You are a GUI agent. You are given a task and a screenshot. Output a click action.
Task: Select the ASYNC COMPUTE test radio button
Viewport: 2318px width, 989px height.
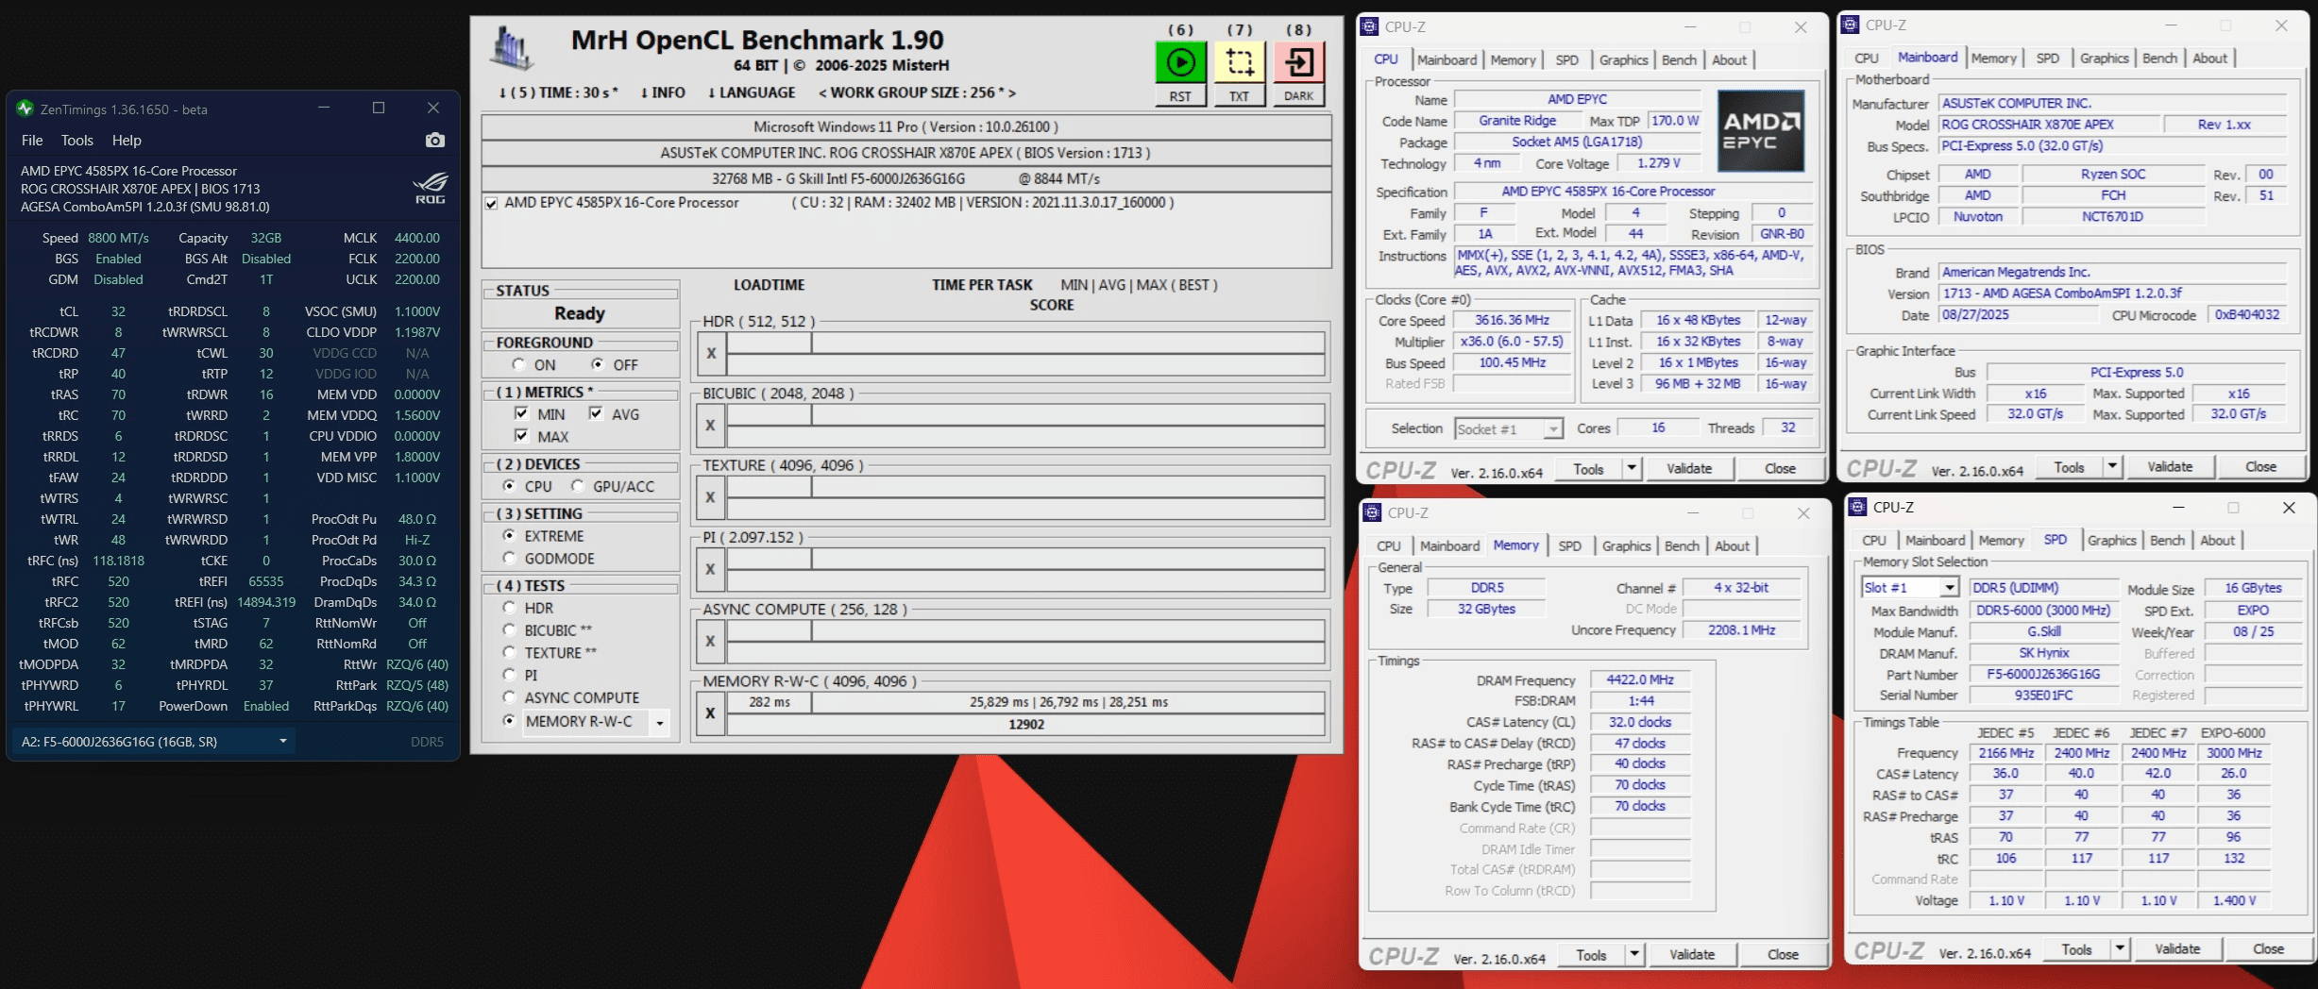coord(509,697)
